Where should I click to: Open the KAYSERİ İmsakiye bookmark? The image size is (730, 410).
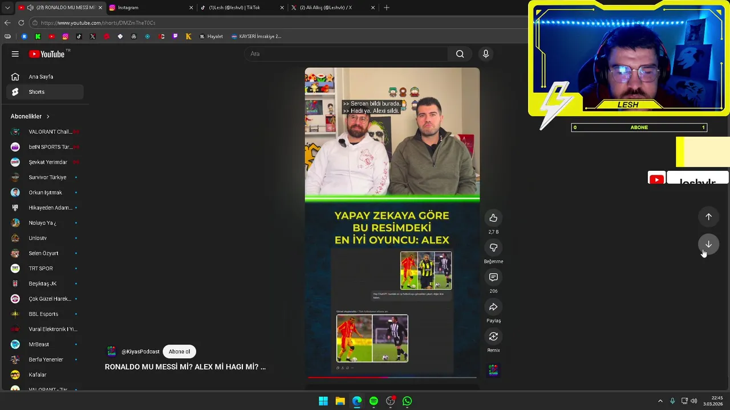pos(256,36)
